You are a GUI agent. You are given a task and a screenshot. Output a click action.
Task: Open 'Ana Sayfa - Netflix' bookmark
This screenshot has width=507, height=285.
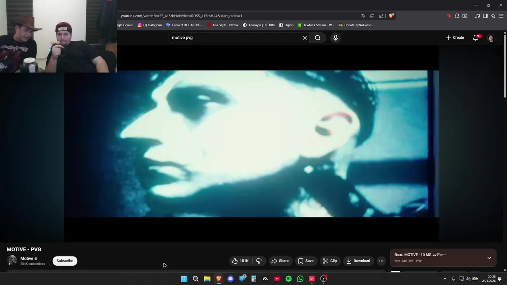click(x=223, y=25)
